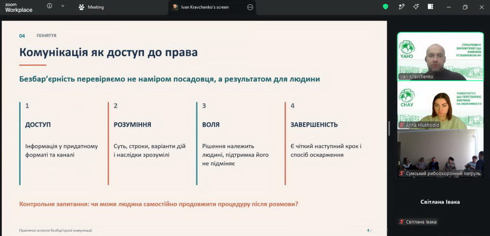Click the paw icon in Meeting tab
The width and height of the screenshot is (490, 236).
[81, 7]
